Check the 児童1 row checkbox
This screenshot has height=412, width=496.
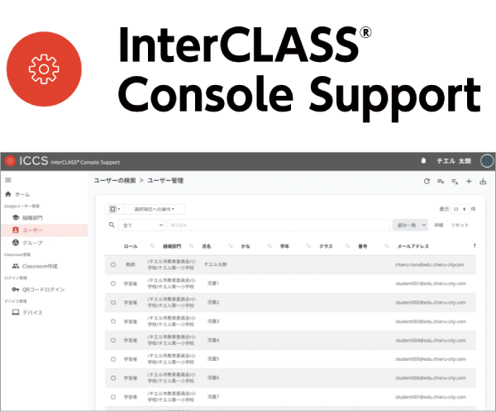113,283
